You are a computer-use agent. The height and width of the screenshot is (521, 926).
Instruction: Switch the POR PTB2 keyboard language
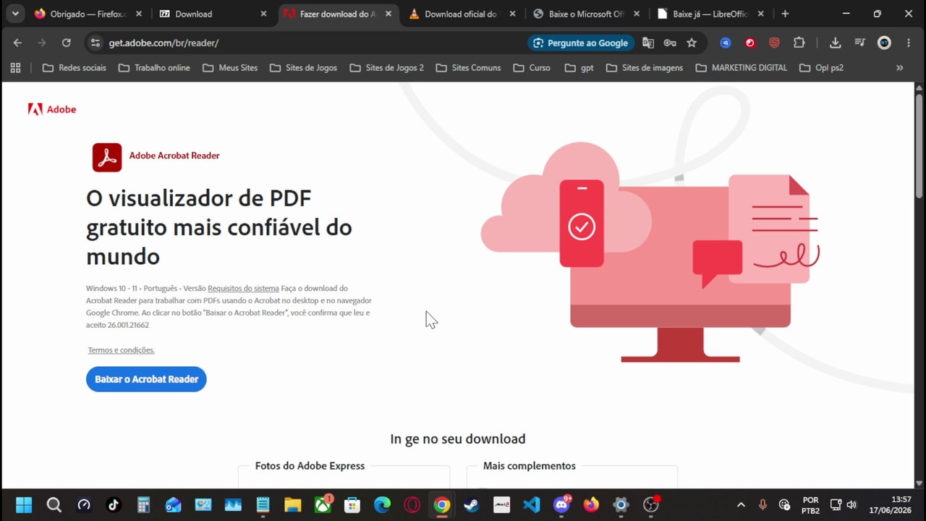point(810,504)
